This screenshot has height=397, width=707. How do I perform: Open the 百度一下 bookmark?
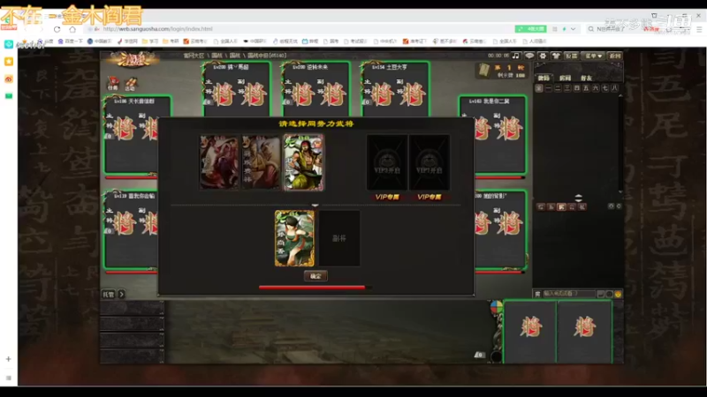coord(71,41)
